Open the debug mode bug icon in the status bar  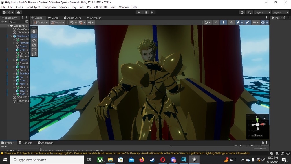(271, 153)
